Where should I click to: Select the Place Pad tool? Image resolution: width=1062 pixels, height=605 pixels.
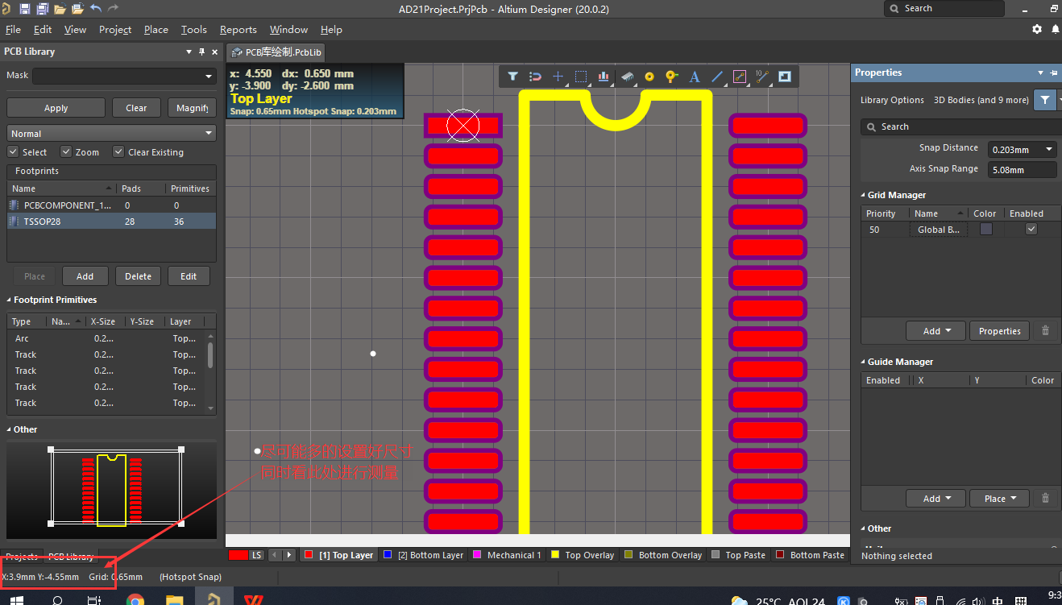click(x=649, y=77)
